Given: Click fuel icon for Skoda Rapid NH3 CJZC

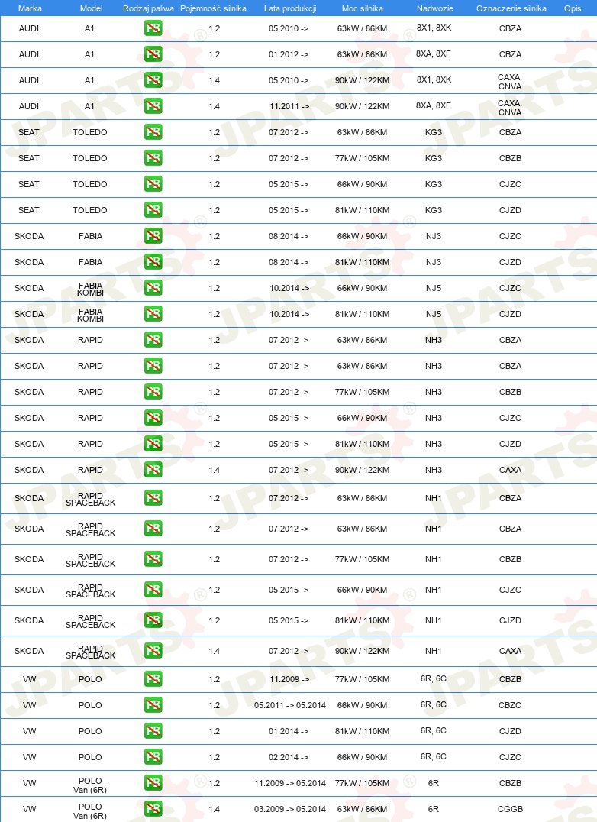Looking at the screenshot, I should coord(153,418).
